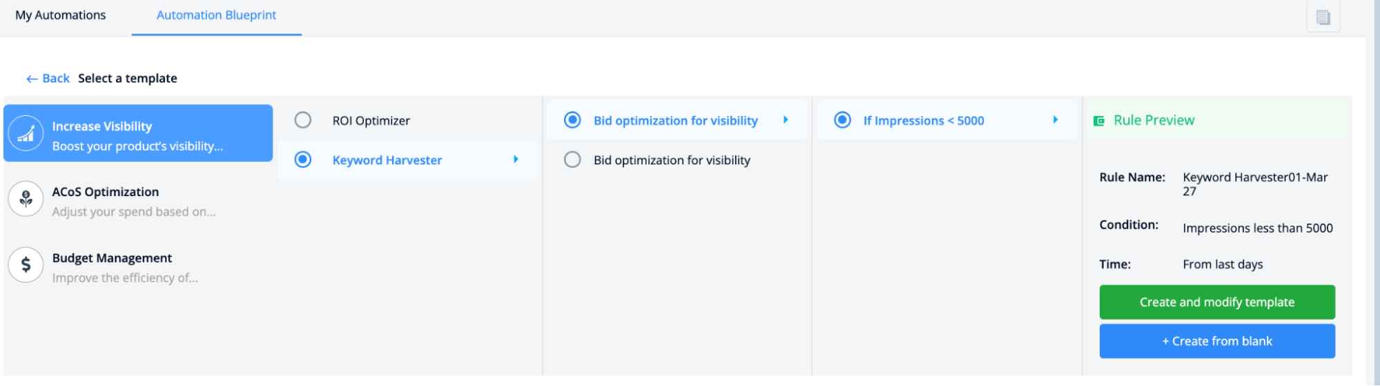Select the If Impressions < 5000 radio button
This screenshot has height=386, width=1380.
[x=842, y=120]
